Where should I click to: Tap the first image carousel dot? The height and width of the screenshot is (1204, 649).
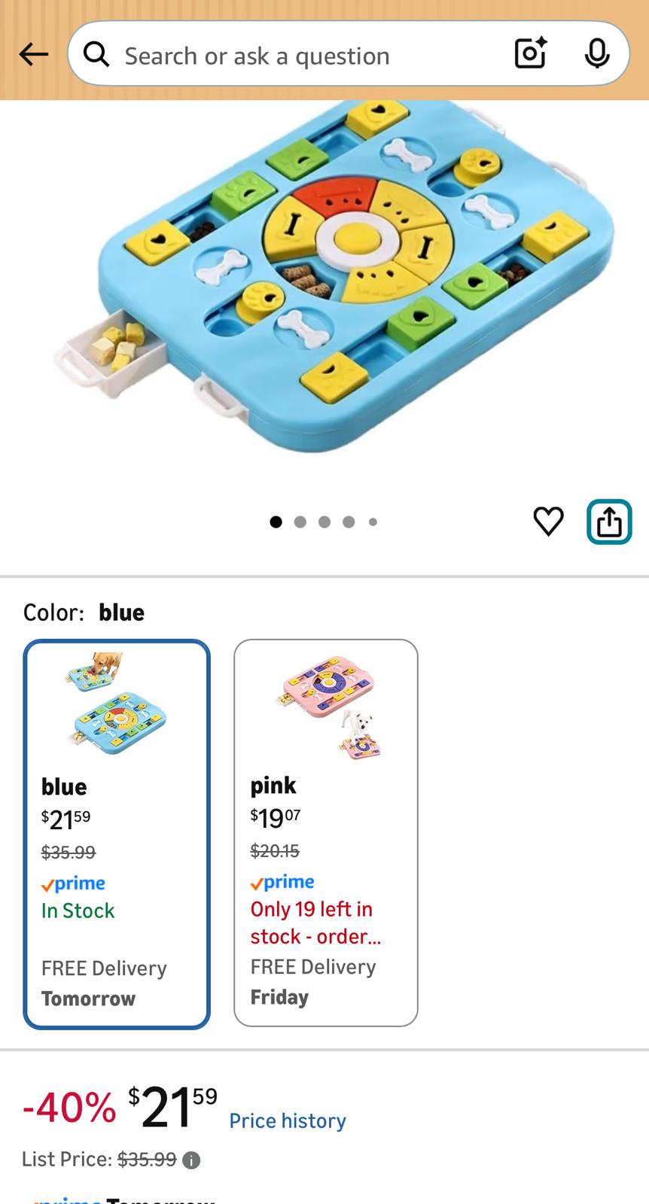coord(276,521)
